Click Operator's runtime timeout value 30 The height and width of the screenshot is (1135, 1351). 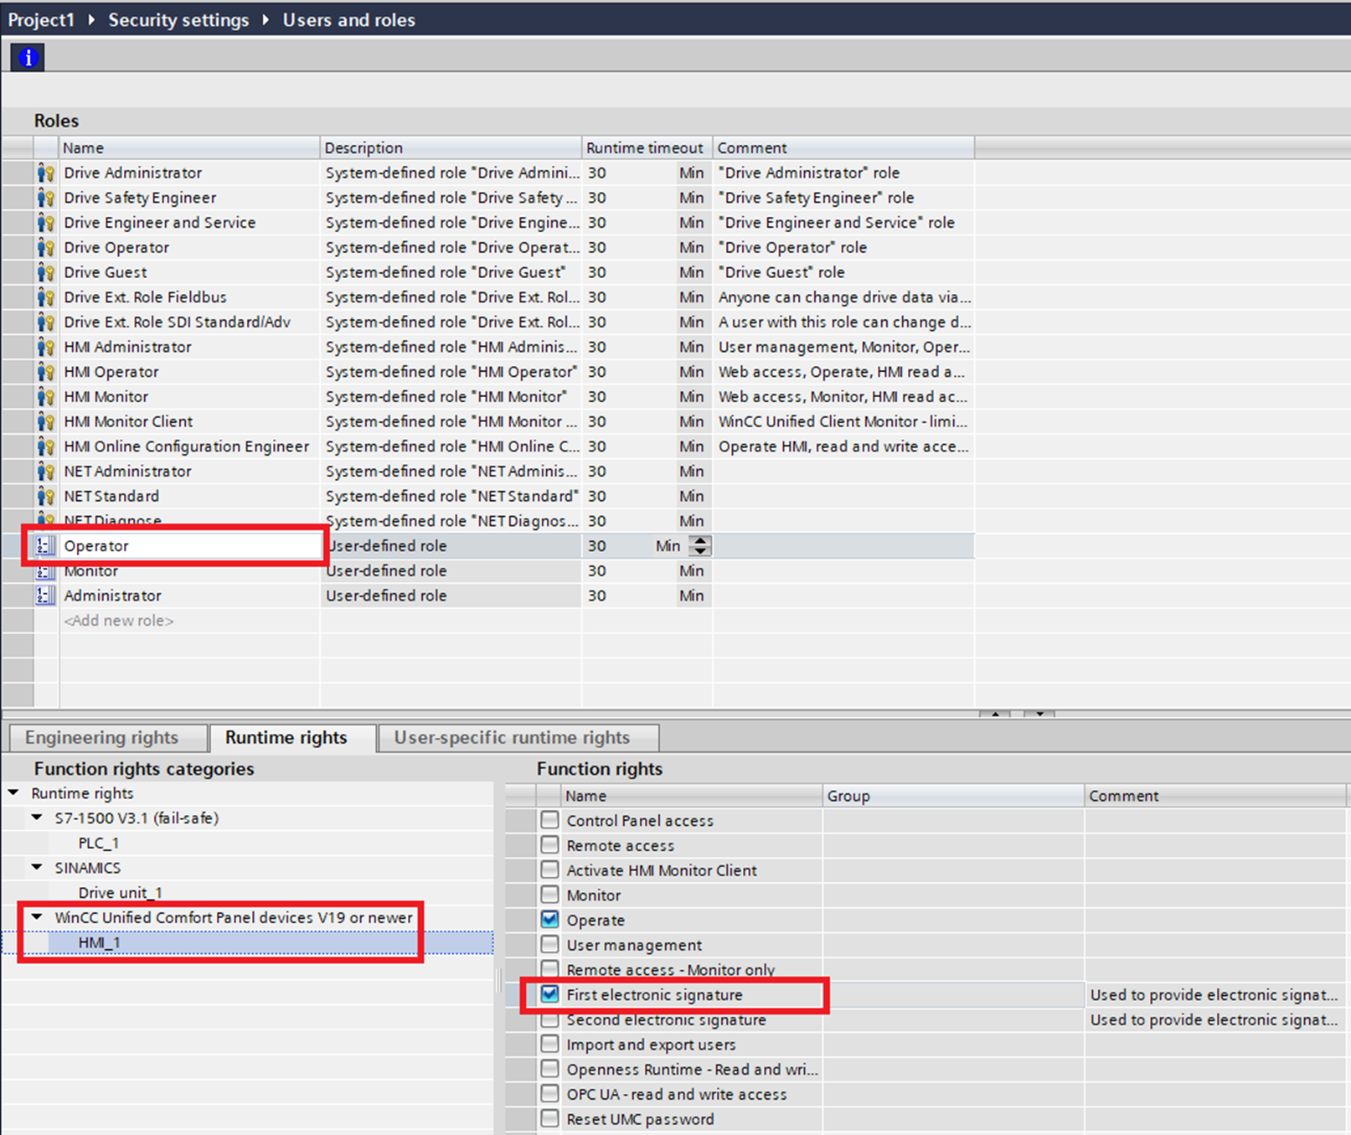pos(596,546)
